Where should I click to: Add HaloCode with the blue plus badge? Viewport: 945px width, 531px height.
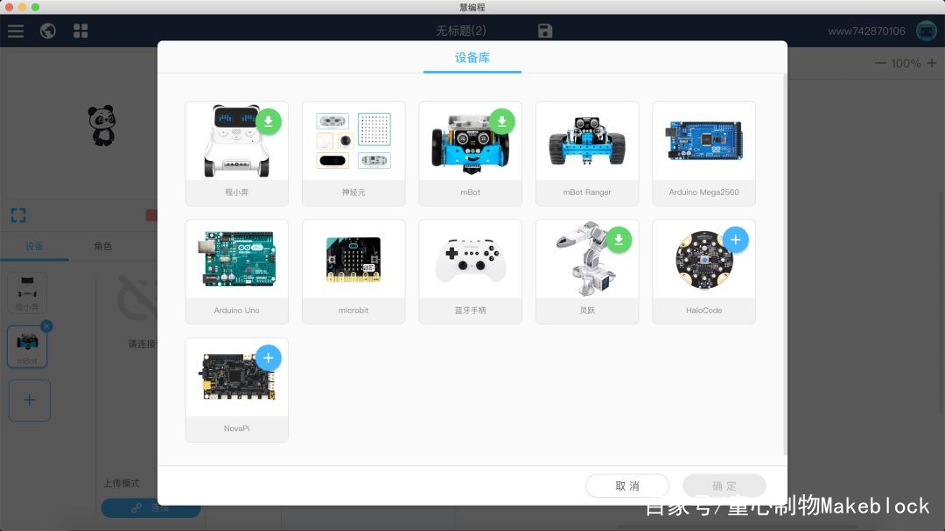coord(736,240)
